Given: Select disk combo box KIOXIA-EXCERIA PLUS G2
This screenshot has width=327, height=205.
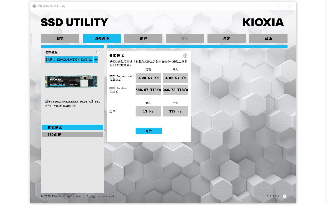Looking at the screenshot, I should tap(71, 60).
